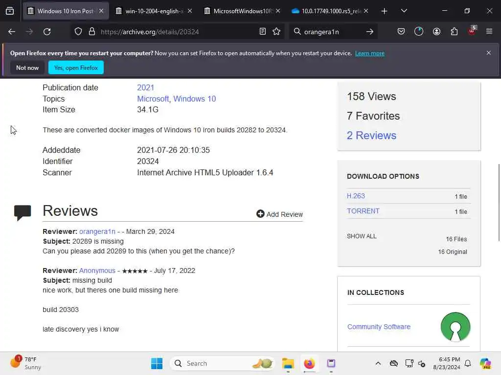The width and height of the screenshot is (501, 375).
Task: Click the Add Review button
Action: pyautogui.click(x=279, y=214)
